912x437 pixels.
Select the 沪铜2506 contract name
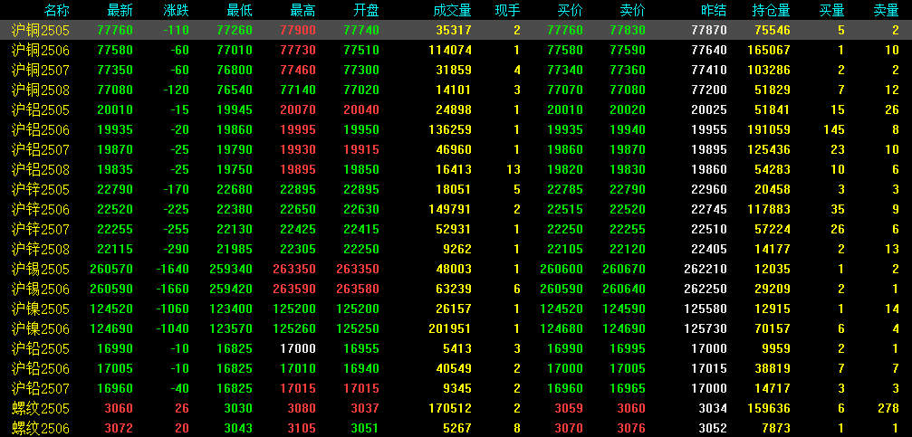click(x=40, y=51)
